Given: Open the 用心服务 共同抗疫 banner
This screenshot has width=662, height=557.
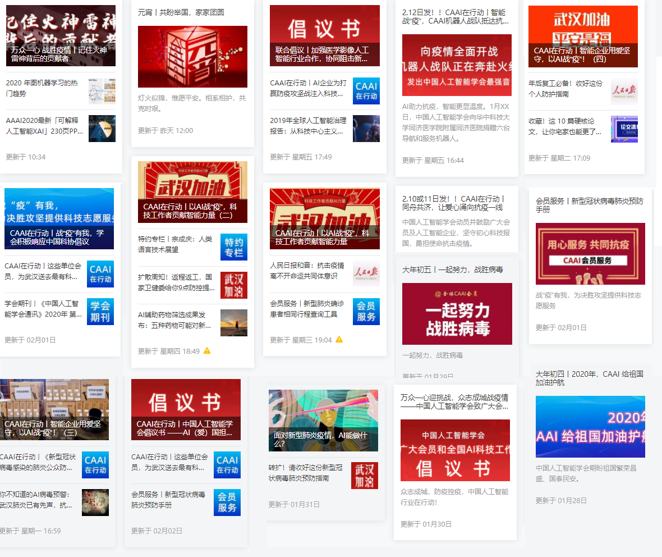Looking at the screenshot, I should pos(590,254).
